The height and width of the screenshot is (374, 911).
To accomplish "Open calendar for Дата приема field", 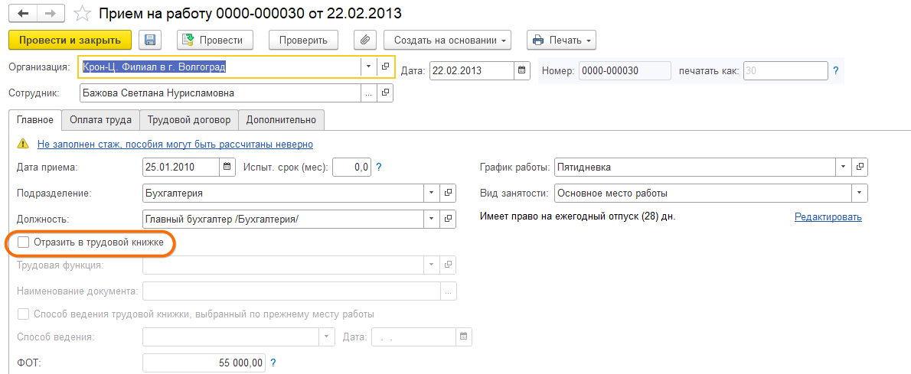I will click(227, 167).
